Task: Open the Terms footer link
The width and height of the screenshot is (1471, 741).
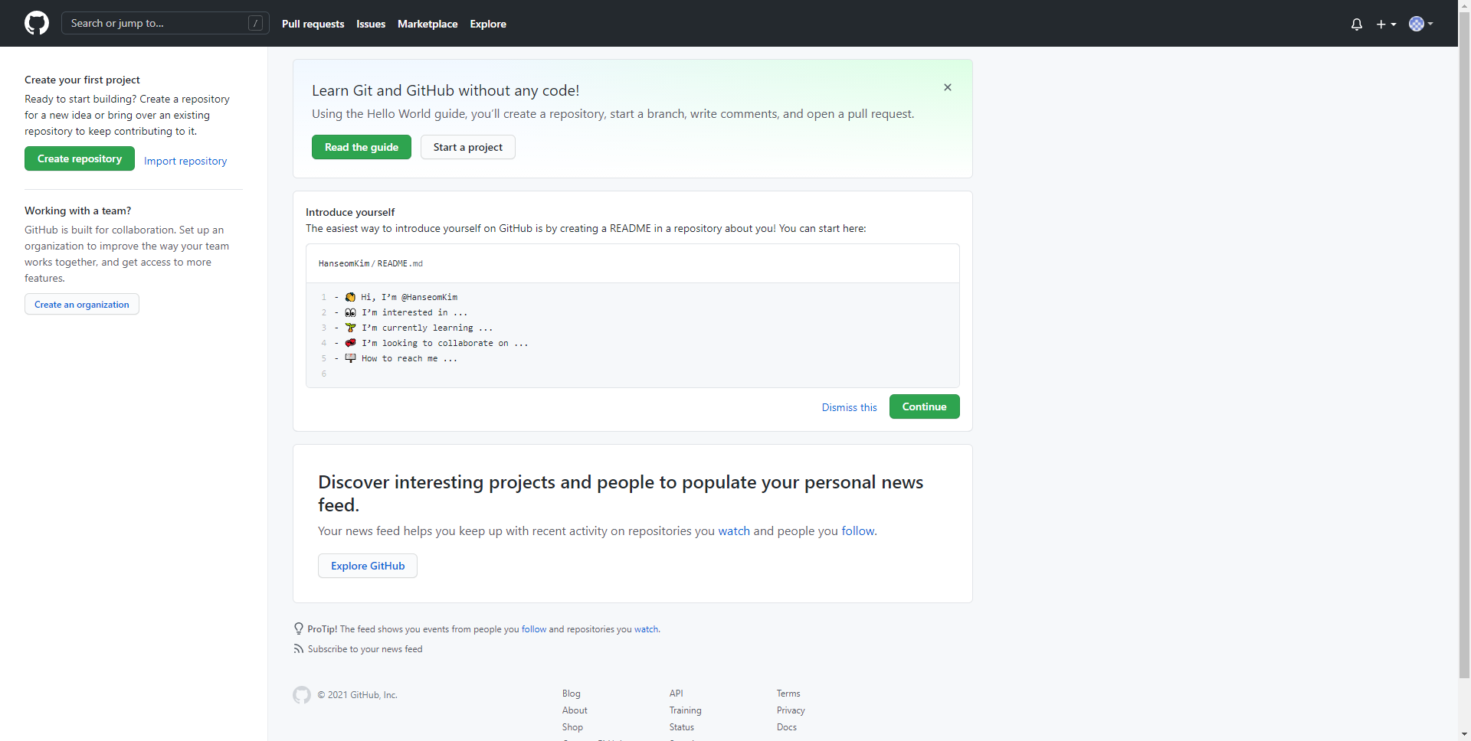Action: click(788, 694)
